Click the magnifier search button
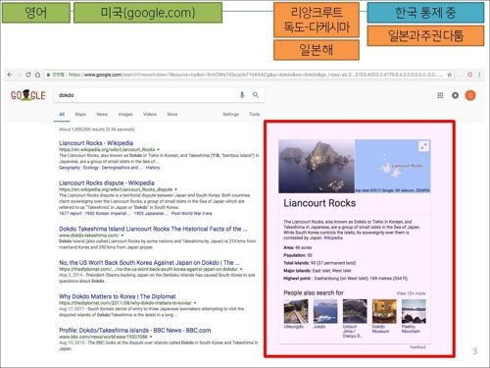 coord(256,95)
